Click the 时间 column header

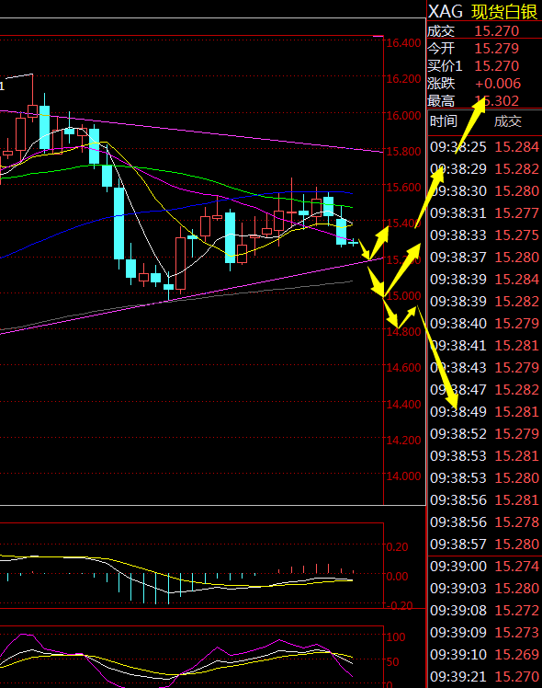tap(444, 121)
